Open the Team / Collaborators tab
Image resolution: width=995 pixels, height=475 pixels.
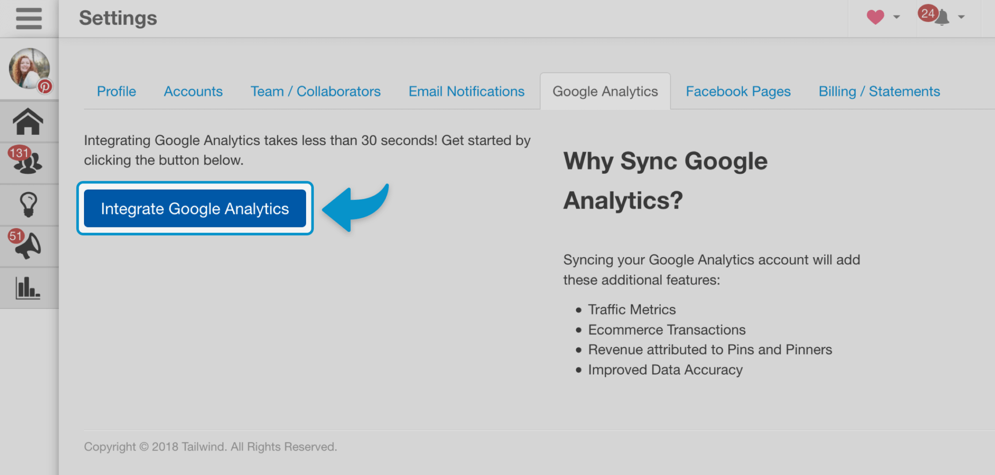point(316,91)
